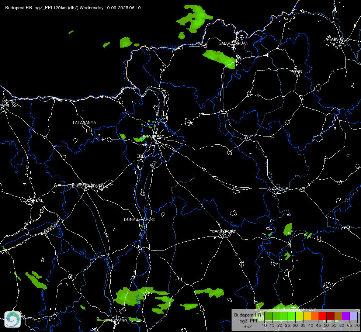Screen dimensions: 361x332
Task: Click the SZOLNOK city label
Action: (279, 188)
